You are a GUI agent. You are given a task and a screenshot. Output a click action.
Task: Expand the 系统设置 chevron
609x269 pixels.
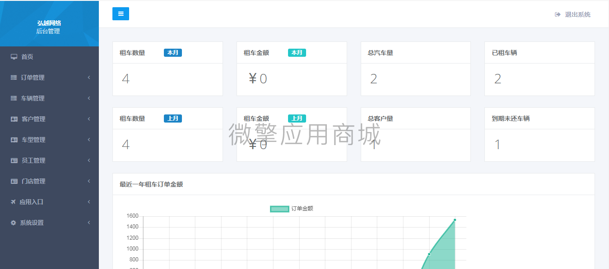pos(89,223)
